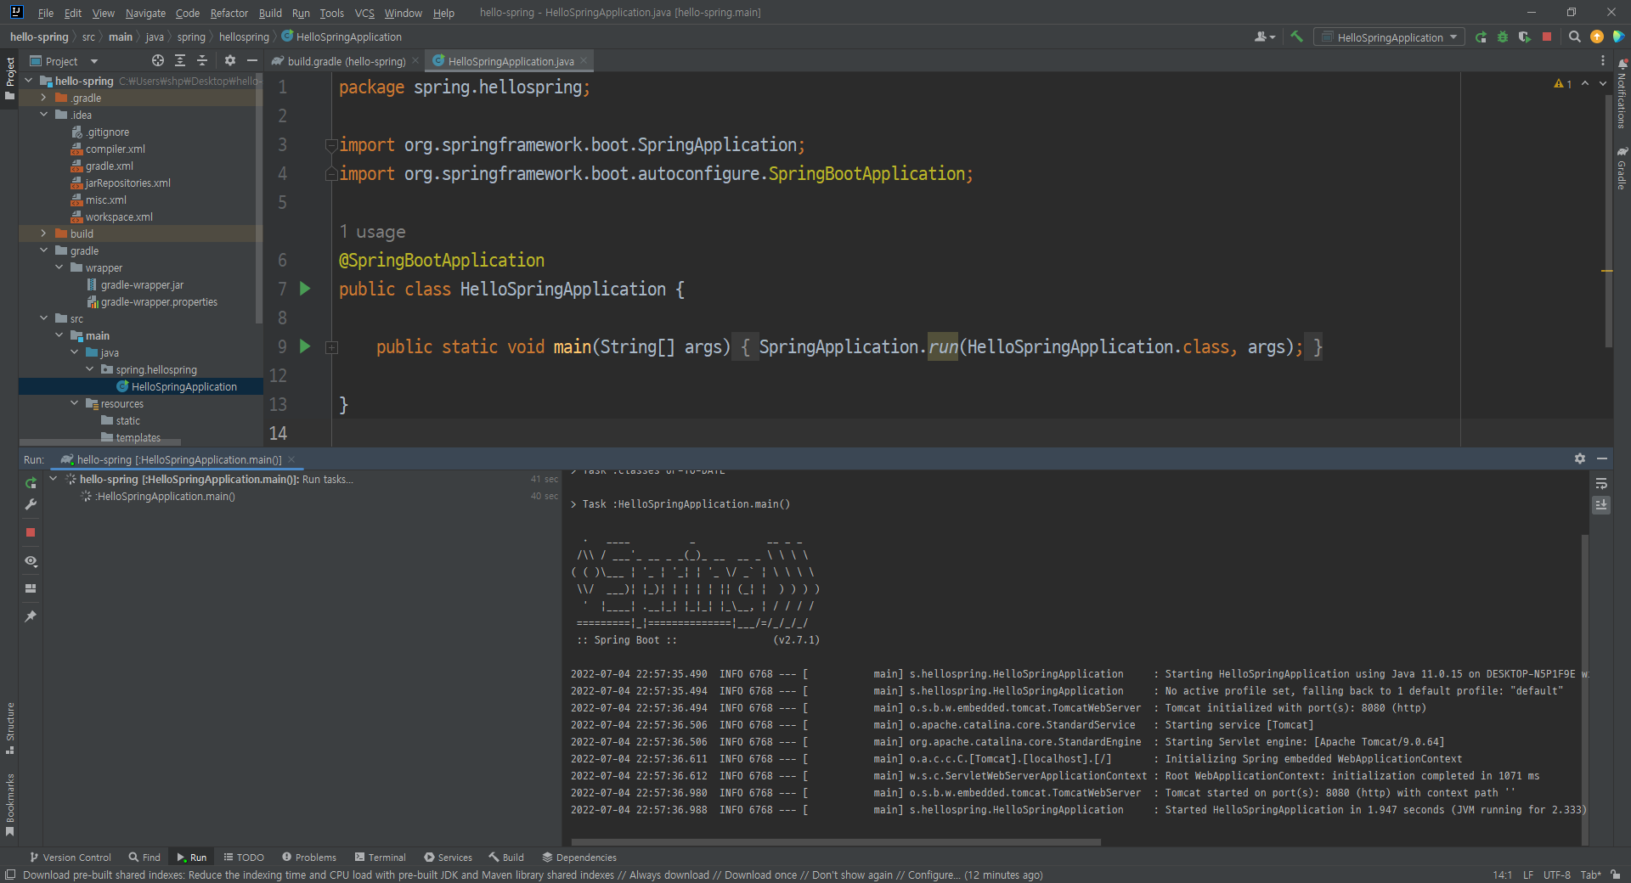Expand the folded main method body
Image resolution: width=1631 pixels, height=883 pixels.
[332, 347]
